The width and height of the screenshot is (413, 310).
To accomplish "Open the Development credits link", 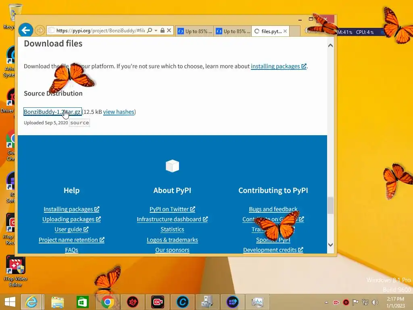I will click(273, 249).
